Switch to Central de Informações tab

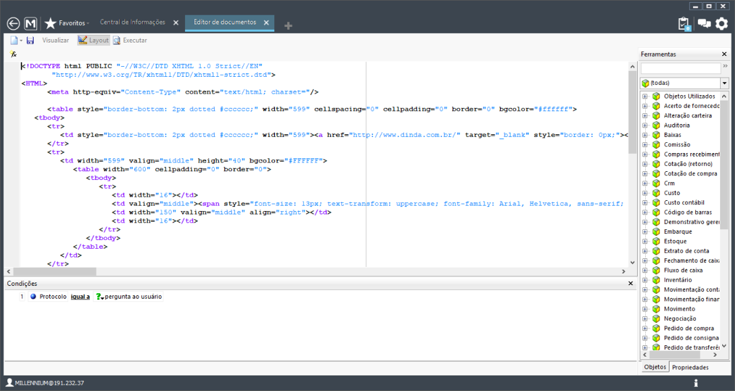tap(132, 22)
